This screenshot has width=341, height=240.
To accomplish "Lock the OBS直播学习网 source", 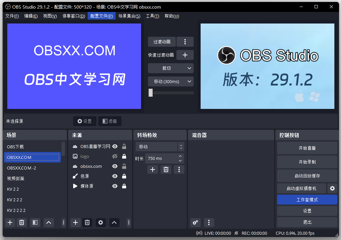I will [124, 146].
